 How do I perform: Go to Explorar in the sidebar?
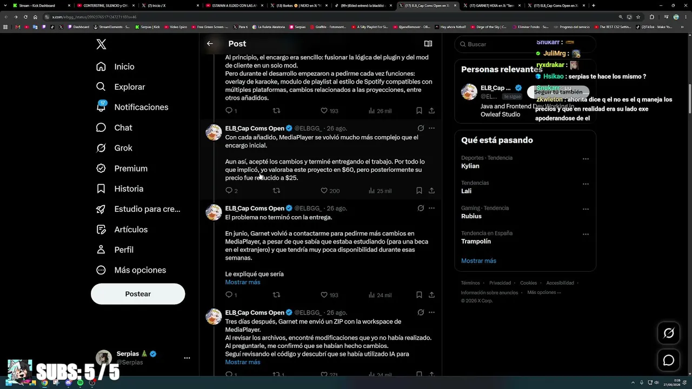click(x=121, y=87)
